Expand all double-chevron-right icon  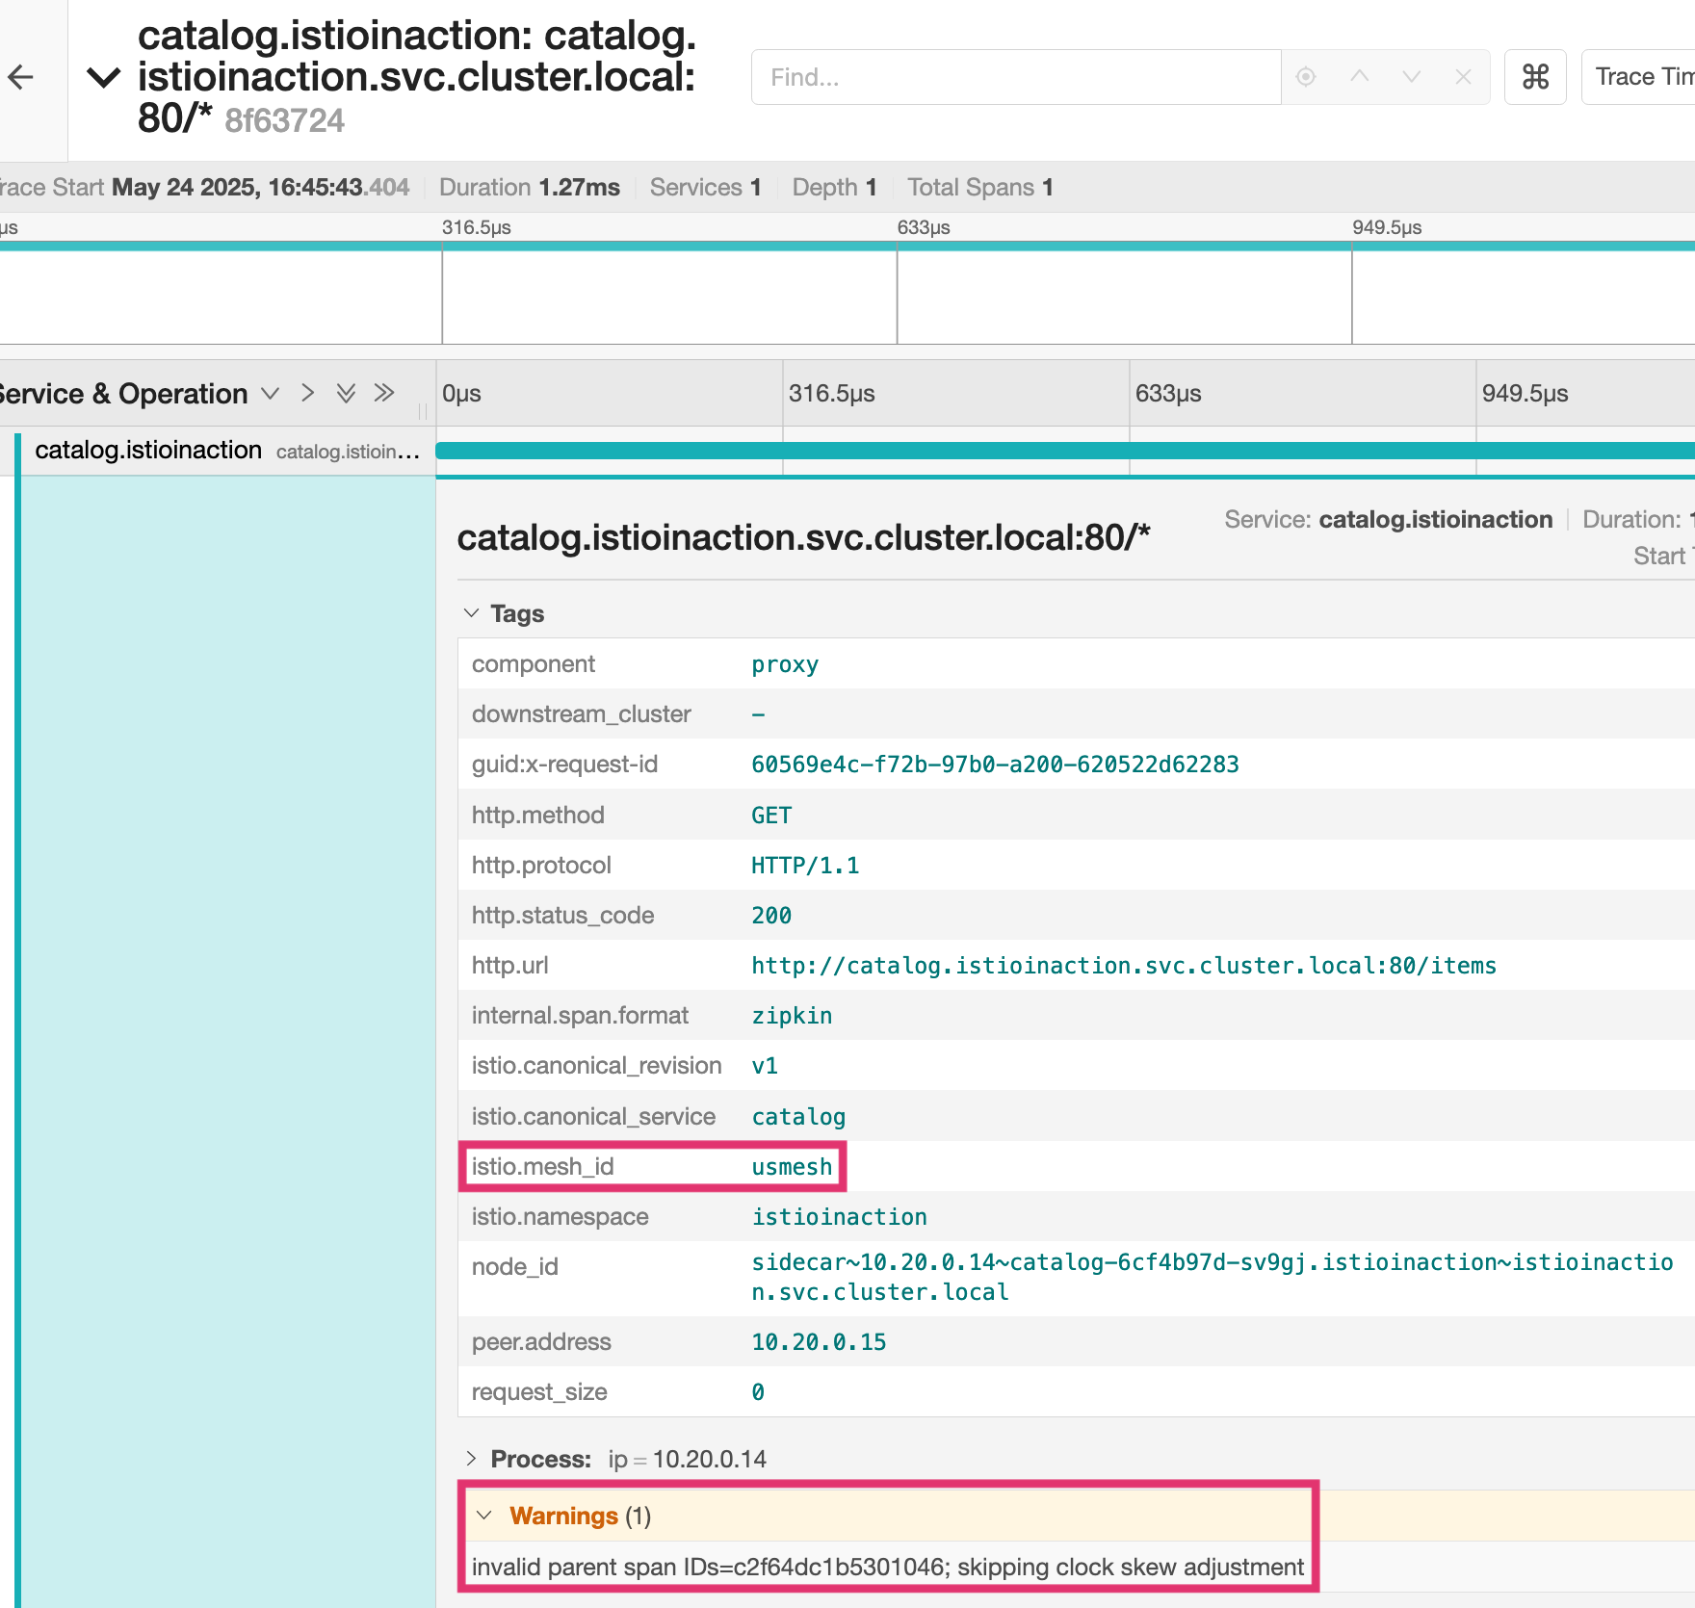(384, 393)
